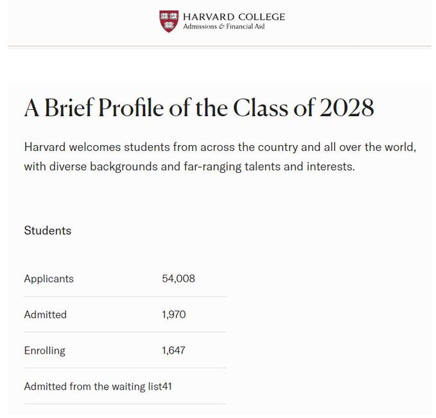The image size is (436, 418).
Task: Click Admitted from the waiting list label
Action: [x=93, y=387]
